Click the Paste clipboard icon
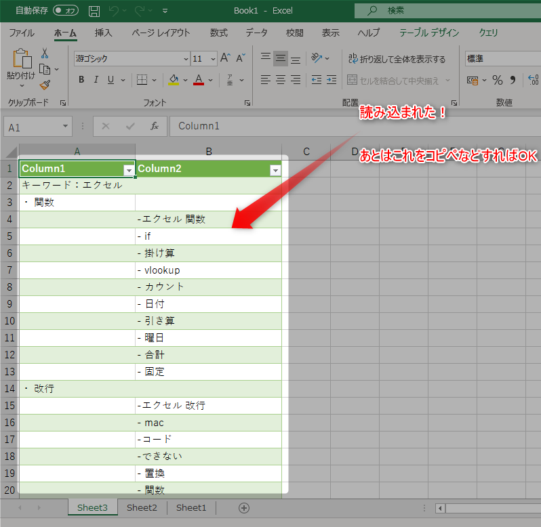This screenshot has width=541, height=527. [22, 58]
